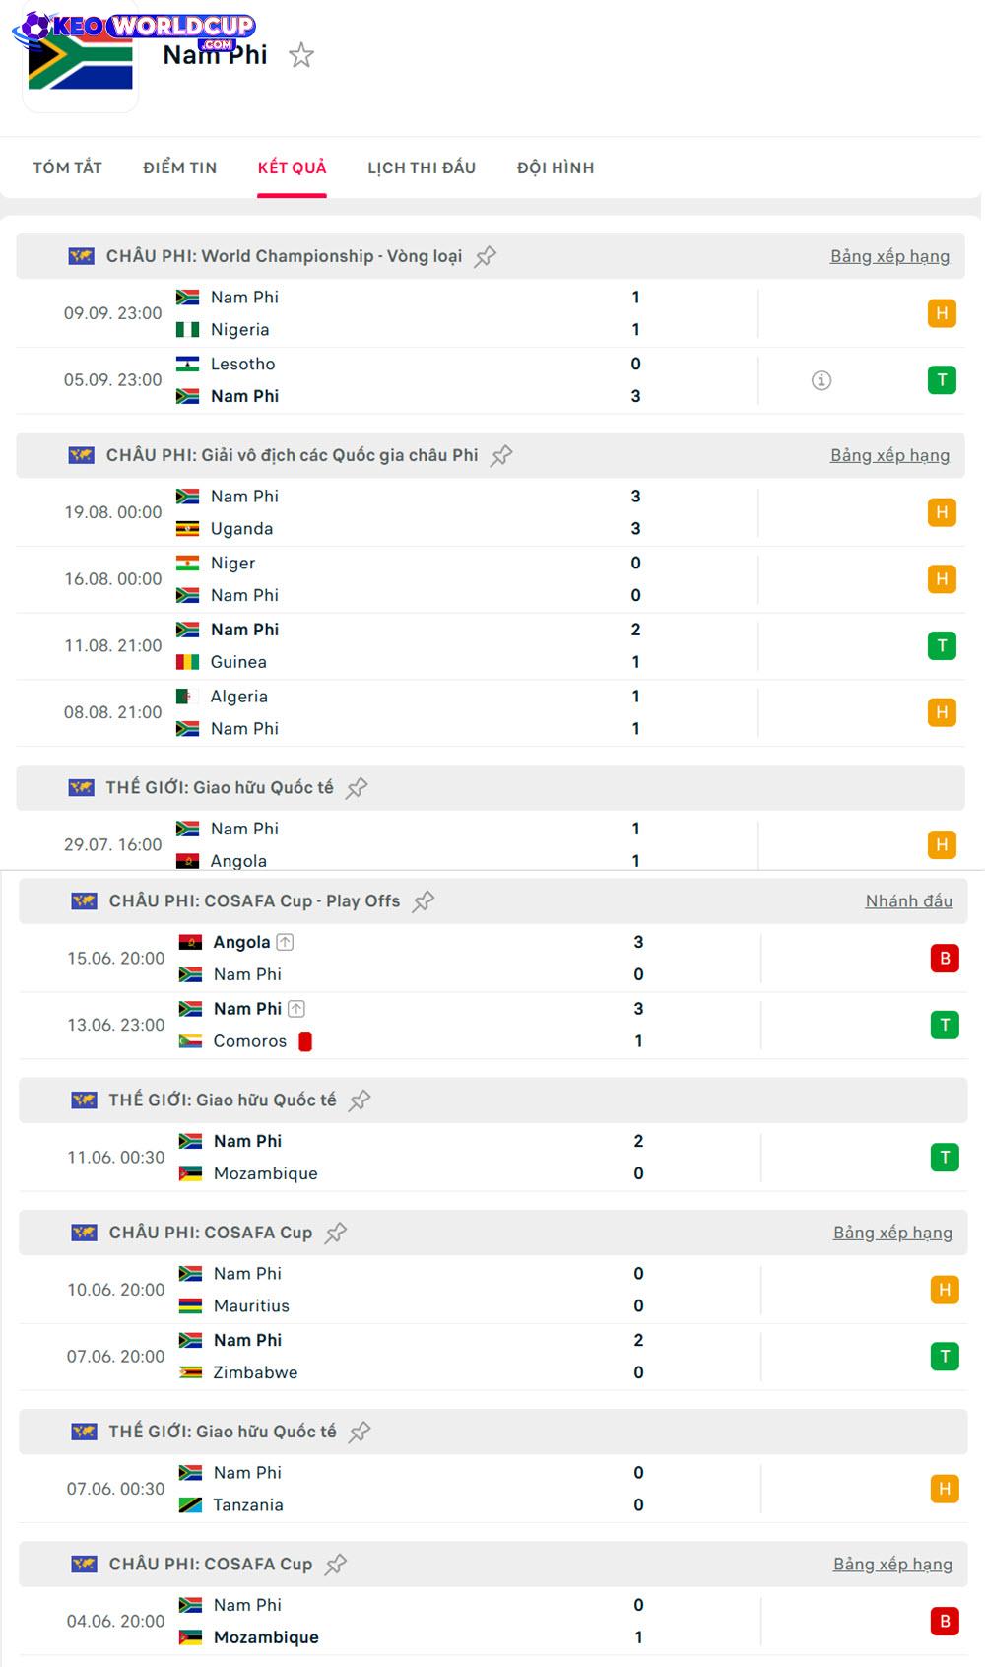Star Nam Phi team as favorite
This screenshot has width=985, height=1667.
pyautogui.click(x=301, y=55)
